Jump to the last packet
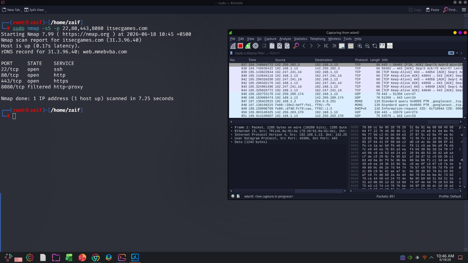This screenshot has width=468, height=263. [334, 46]
